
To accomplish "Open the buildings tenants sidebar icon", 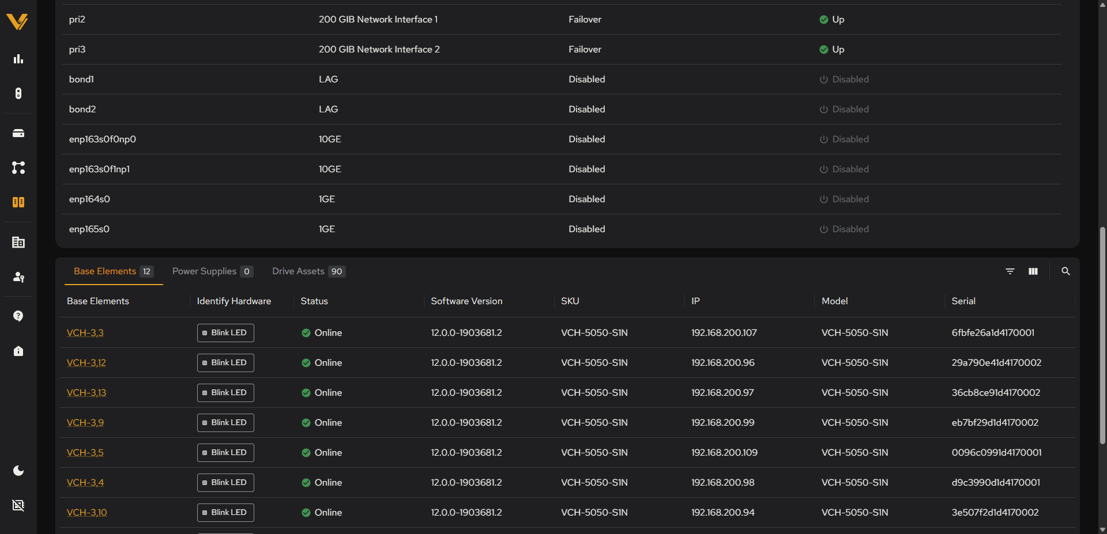I will click(x=18, y=243).
